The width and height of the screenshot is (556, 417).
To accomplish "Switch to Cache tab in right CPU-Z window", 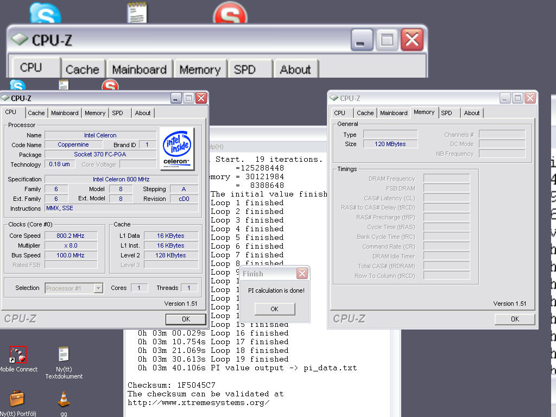I will coord(365,113).
